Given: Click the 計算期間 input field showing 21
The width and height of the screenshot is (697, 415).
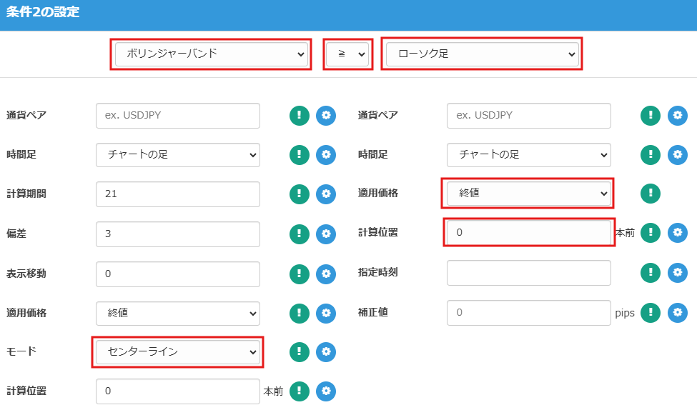Looking at the screenshot, I should [178, 194].
